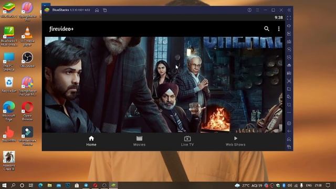Open the Movies tab
The width and height of the screenshot is (336, 189).
coord(139,141)
